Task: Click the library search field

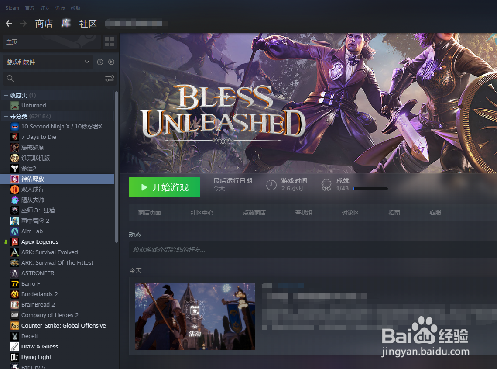Action: 60,78
